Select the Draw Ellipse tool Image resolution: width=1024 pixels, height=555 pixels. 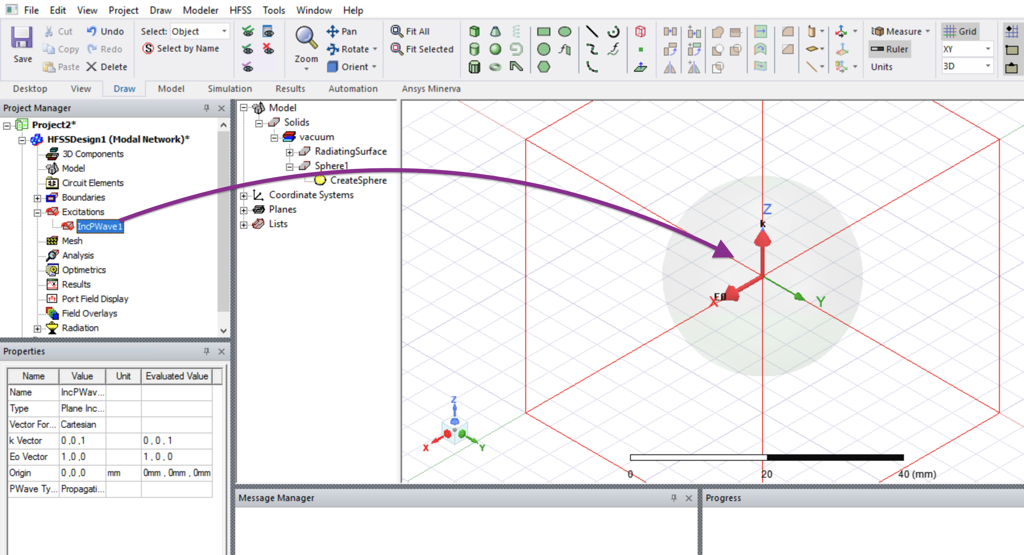[x=565, y=31]
